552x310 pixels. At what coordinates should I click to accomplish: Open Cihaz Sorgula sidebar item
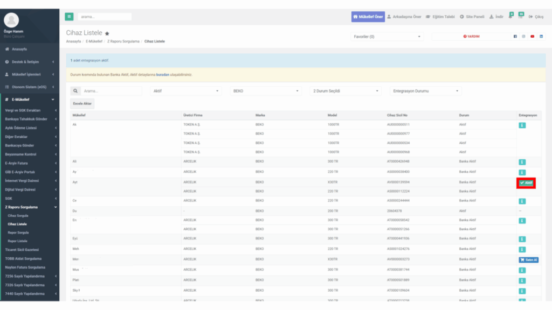(18, 216)
